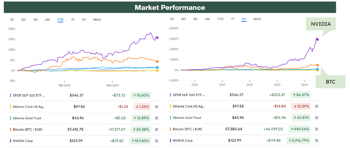Viewport: 350px width, 148px height.
Task: Select 1D range on left chart
Action: pos(12,20)
